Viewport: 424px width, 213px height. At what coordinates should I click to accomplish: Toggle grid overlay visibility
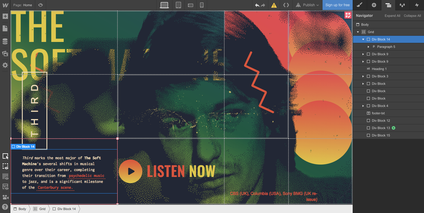coord(5,177)
